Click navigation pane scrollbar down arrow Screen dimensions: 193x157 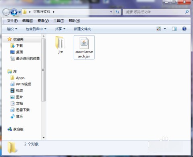44,138
